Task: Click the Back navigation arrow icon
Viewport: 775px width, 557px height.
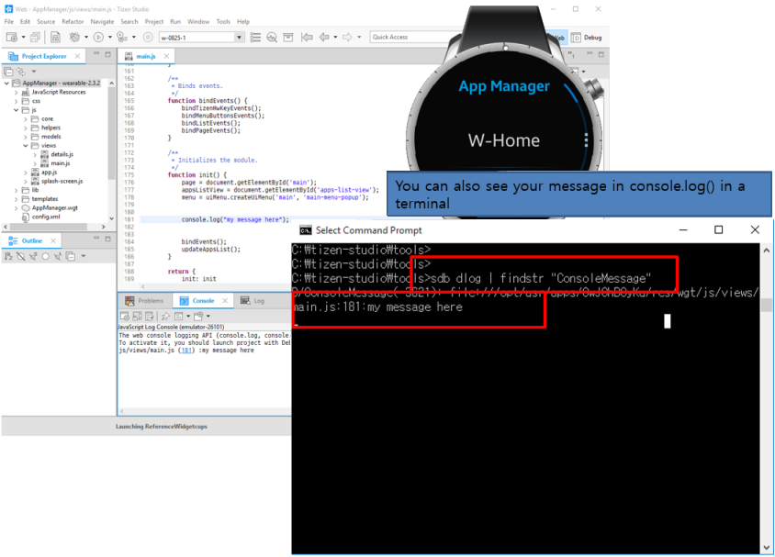Action: coord(323,37)
